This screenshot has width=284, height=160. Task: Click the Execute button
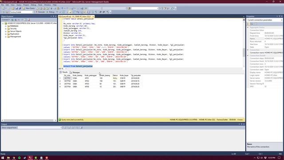(x=40, y=12)
